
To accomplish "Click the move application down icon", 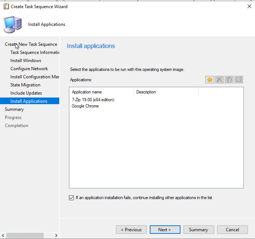I will click(x=239, y=80).
